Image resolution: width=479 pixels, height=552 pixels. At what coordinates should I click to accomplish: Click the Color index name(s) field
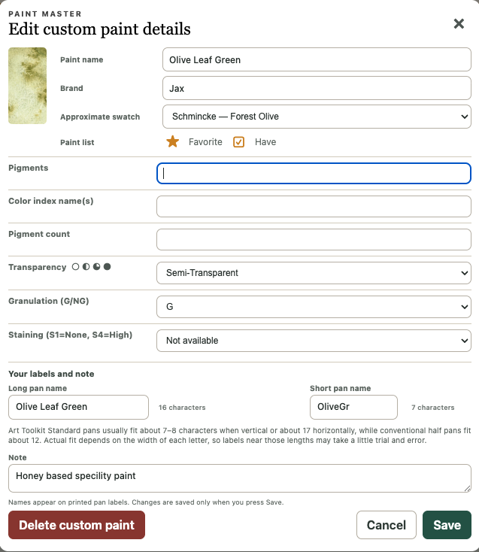tap(314, 206)
